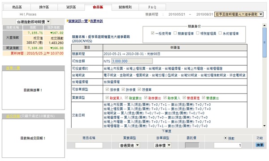The image size is (269, 161).
Task: Click the 台指選擇權 value cell
Action: tap(175, 82)
